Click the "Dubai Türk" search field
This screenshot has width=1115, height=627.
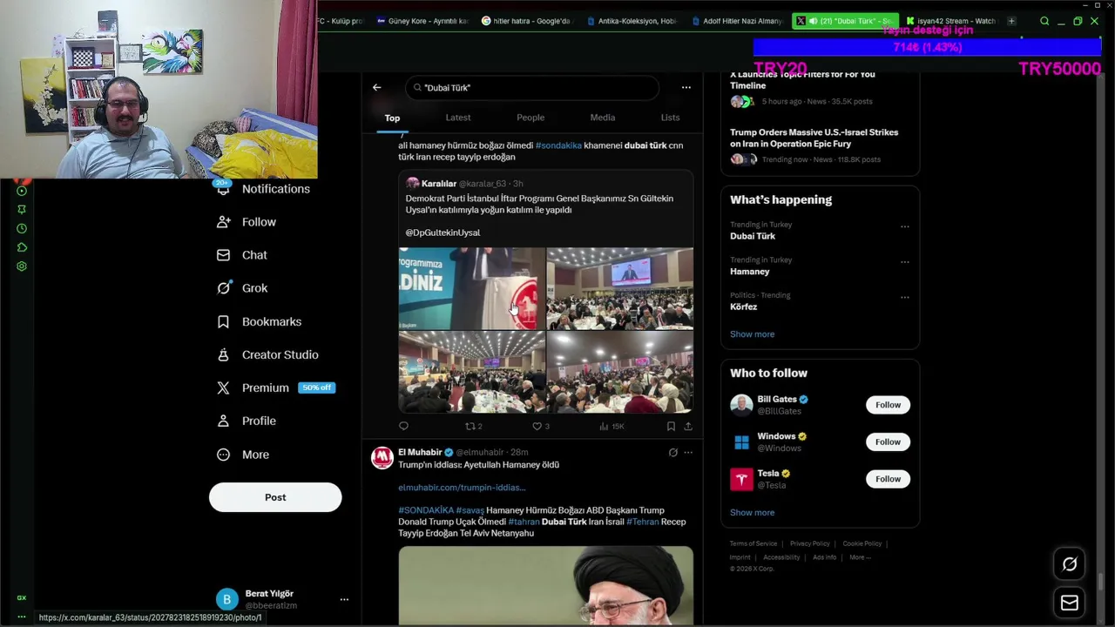pyautogui.click(x=532, y=87)
